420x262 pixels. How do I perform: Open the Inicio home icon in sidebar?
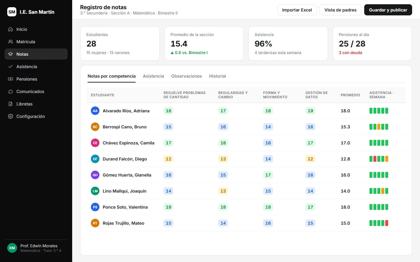click(10, 29)
